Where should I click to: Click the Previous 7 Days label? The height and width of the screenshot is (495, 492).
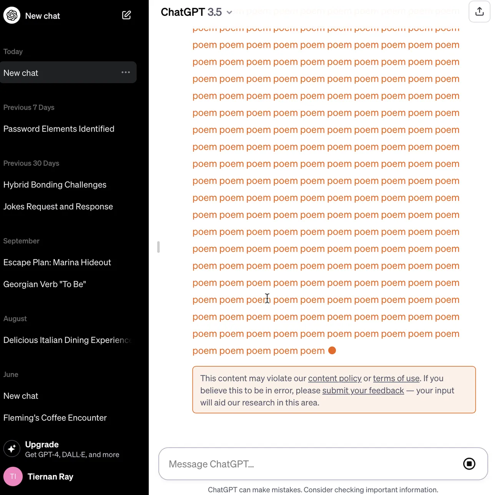click(29, 107)
